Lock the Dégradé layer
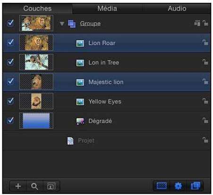The image size is (213, 195). (x=205, y=121)
